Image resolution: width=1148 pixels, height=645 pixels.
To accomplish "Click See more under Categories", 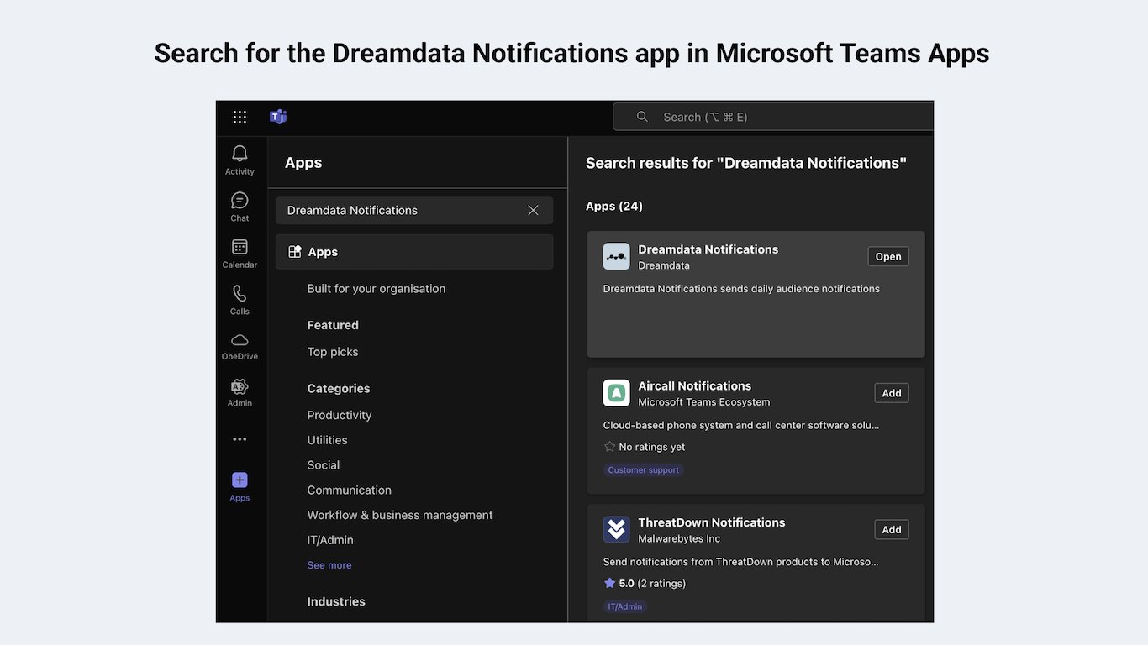I will coord(329,565).
